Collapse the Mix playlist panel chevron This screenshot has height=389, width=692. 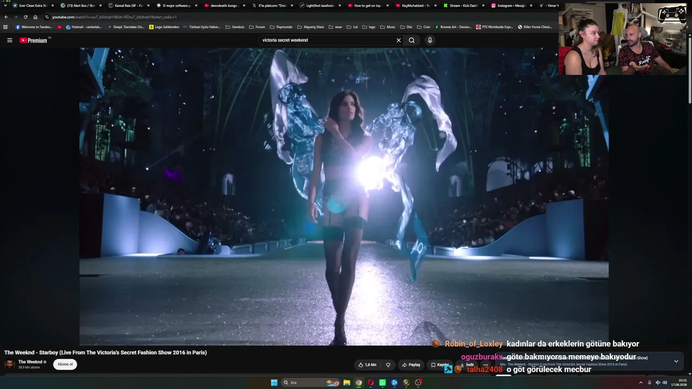676,361
